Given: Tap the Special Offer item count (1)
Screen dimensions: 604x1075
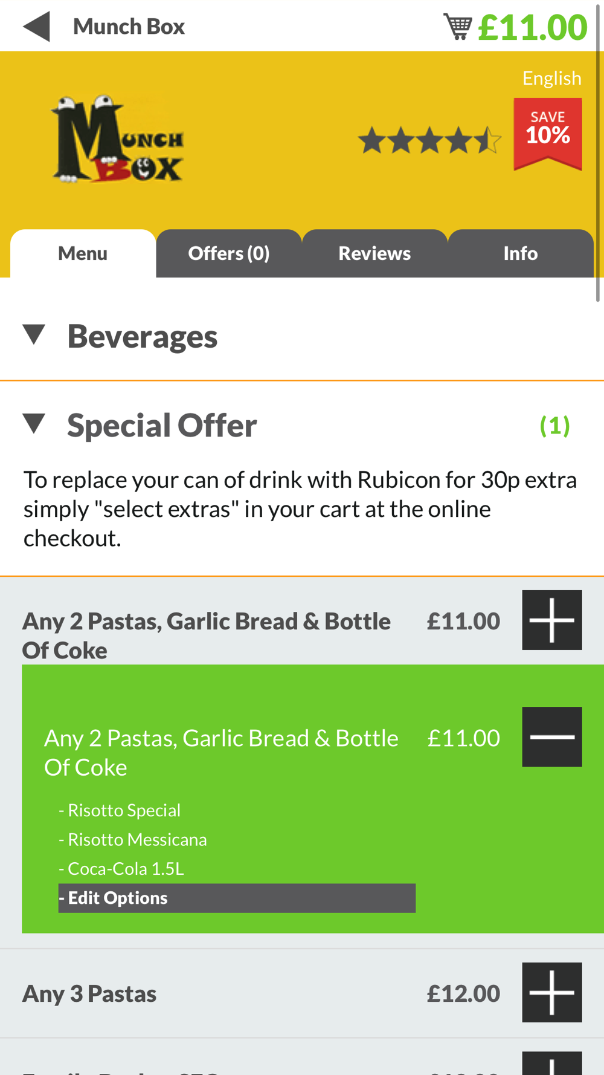Looking at the screenshot, I should (554, 426).
